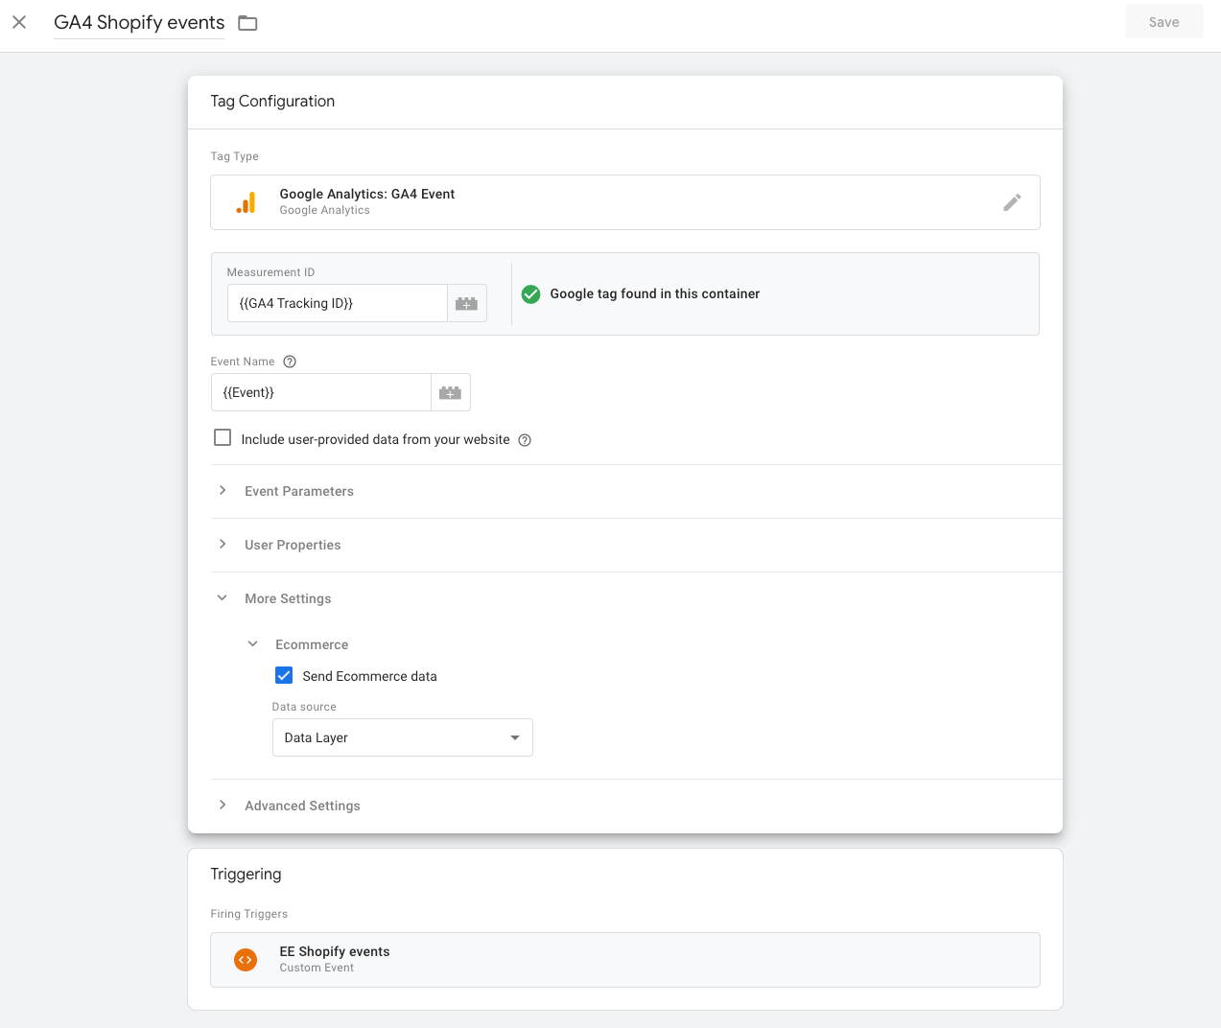Click the pencil icon to edit tag type
1221x1028 pixels.
tap(1011, 202)
